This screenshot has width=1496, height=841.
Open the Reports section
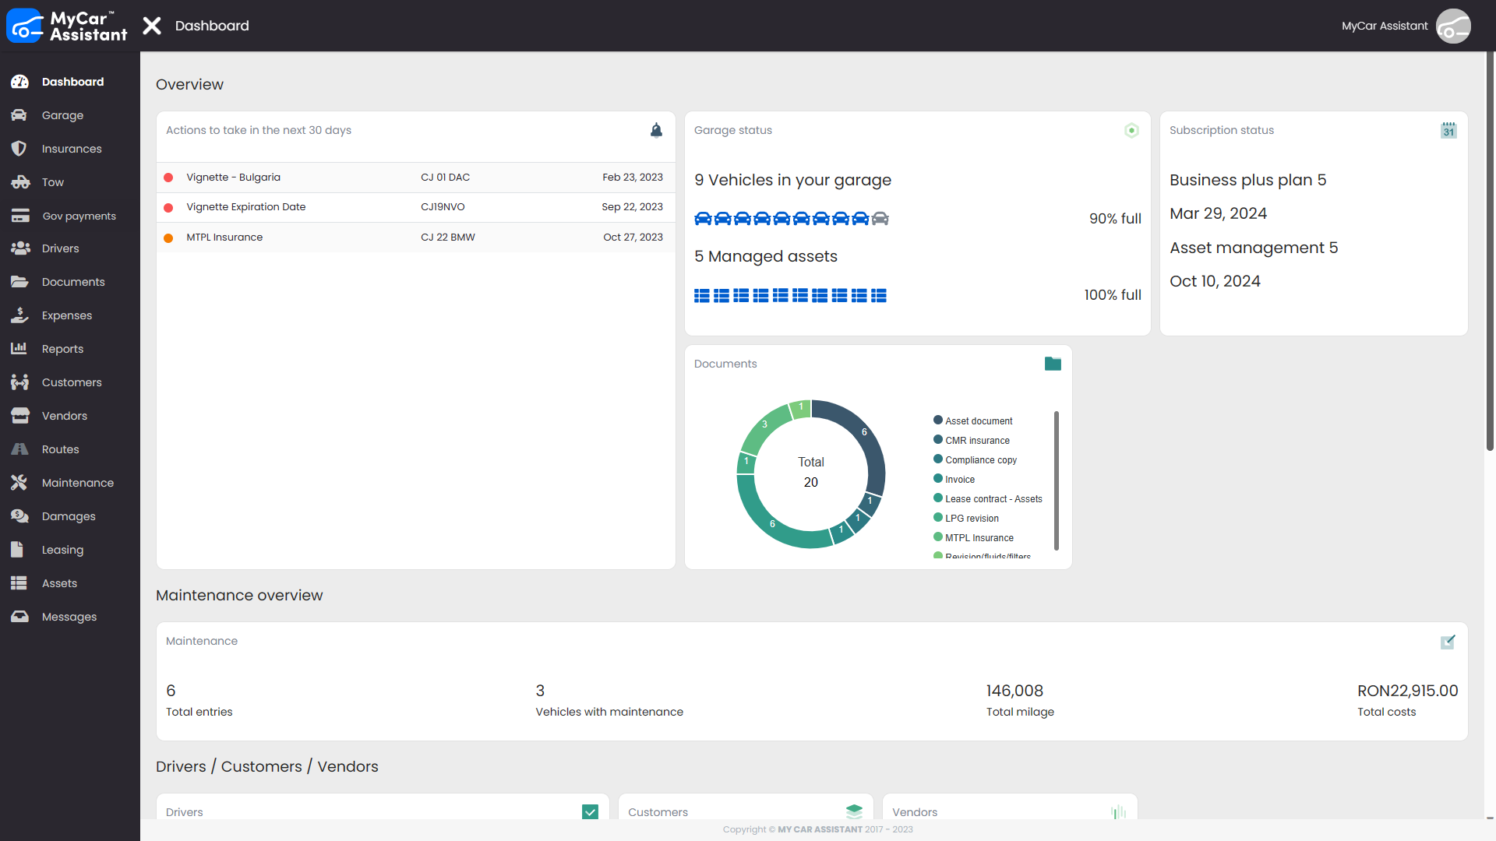pos(70,349)
